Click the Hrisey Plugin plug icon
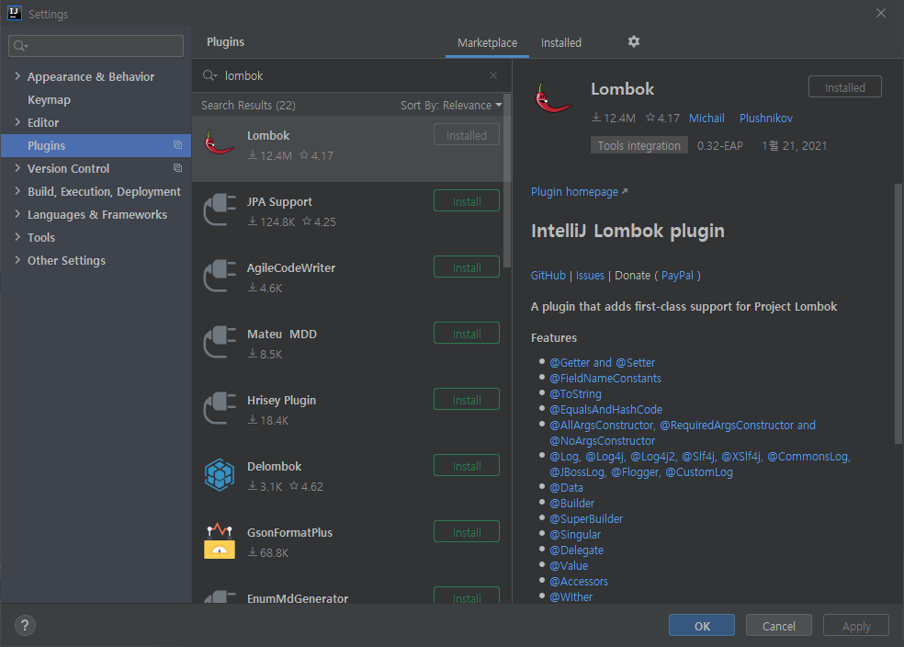Screen dimensions: 904x647 coord(219,408)
